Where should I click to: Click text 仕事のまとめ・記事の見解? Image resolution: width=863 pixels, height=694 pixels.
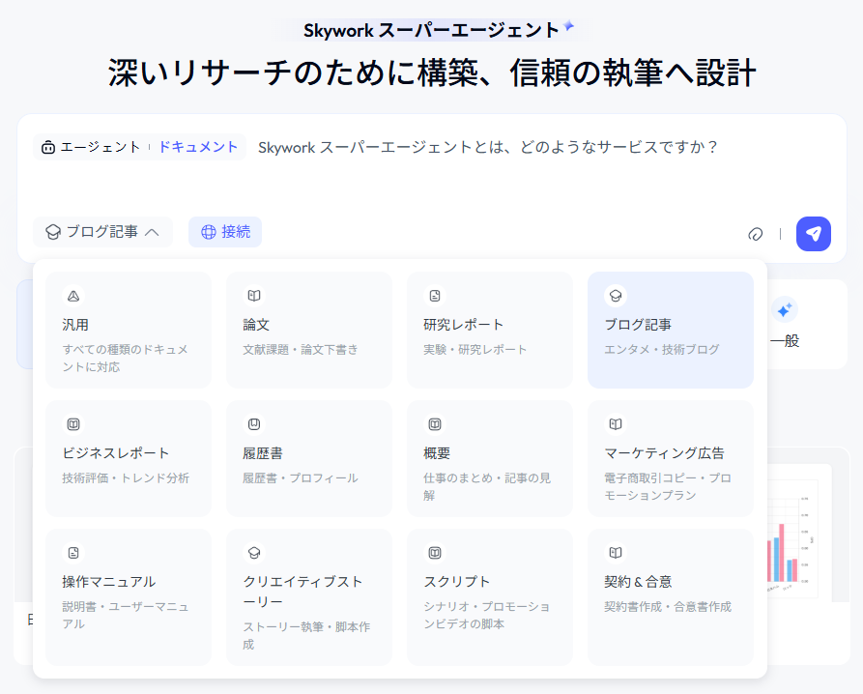pos(487,486)
